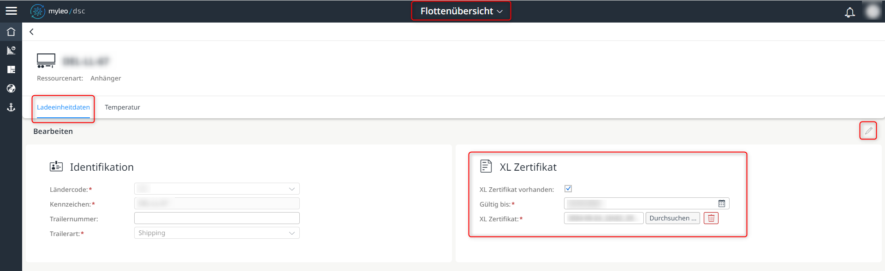Toggle XL Zertifikat vorhanden checkbox
The width and height of the screenshot is (885, 271).
point(568,189)
